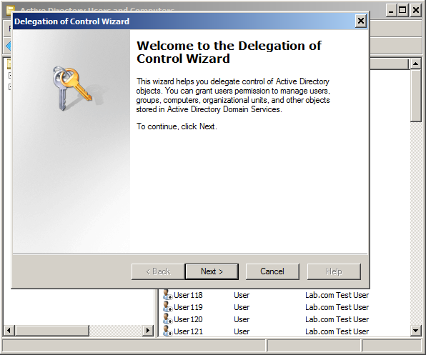
Task: Select the User120 name text
Action: 188,319
